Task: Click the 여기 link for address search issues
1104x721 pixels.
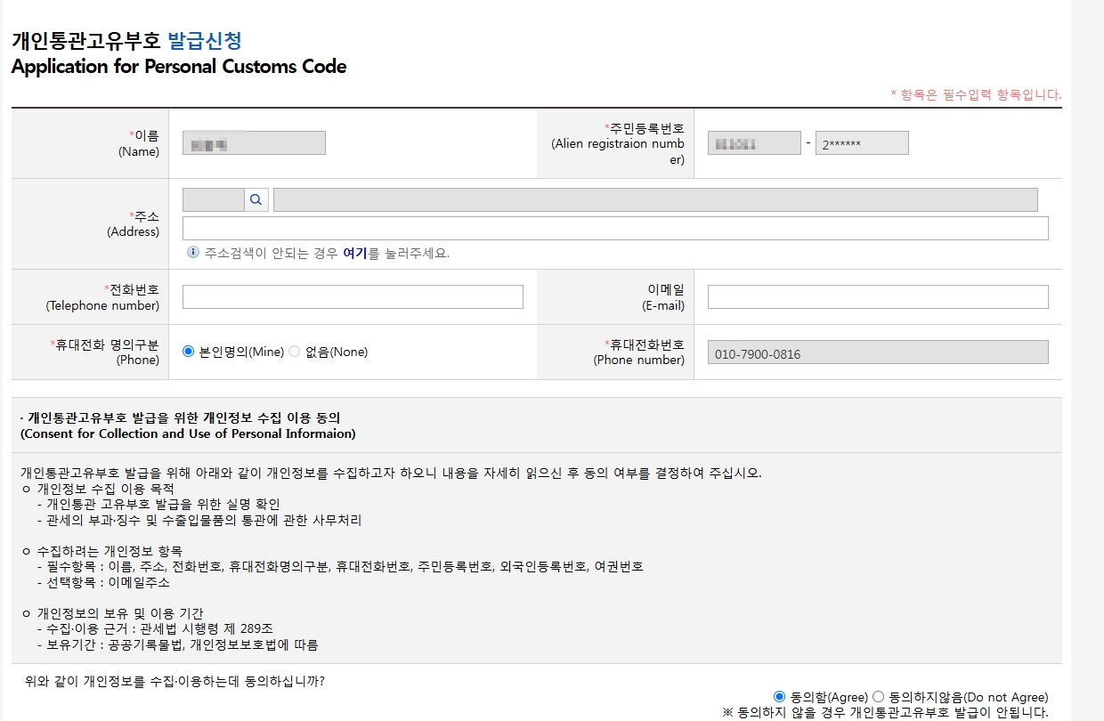Action: [x=354, y=254]
